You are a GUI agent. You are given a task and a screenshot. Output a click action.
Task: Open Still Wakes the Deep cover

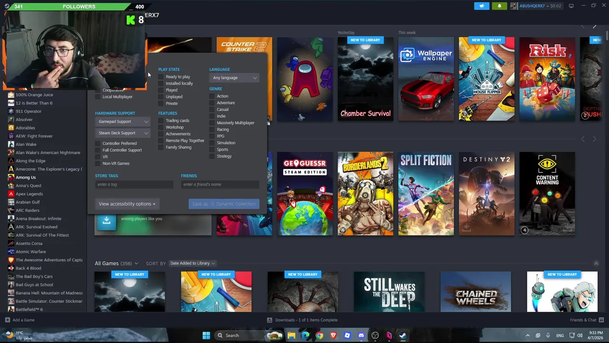click(389, 292)
